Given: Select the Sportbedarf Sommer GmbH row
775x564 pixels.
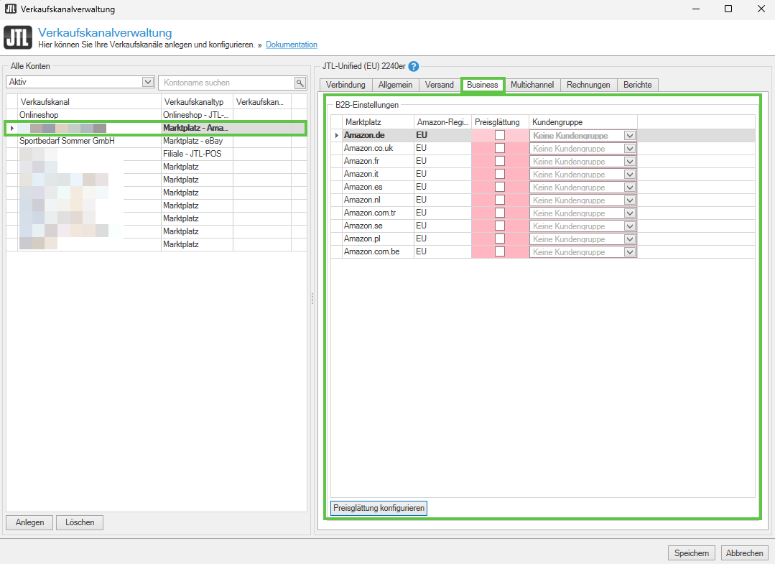Looking at the screenshot, I should coord(156,141).
